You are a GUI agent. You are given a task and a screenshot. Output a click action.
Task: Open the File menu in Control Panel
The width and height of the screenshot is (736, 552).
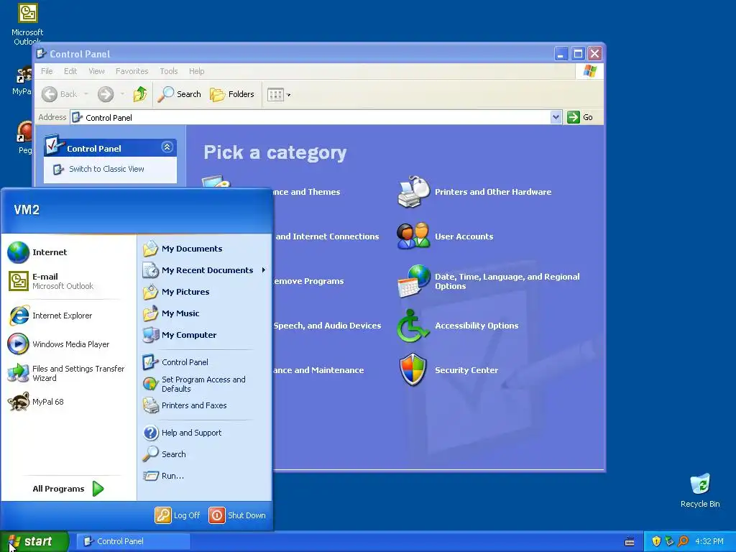click(47, 71)
